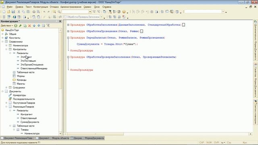Open the Правка menu
258x145 pixels.
coord(19,7)
